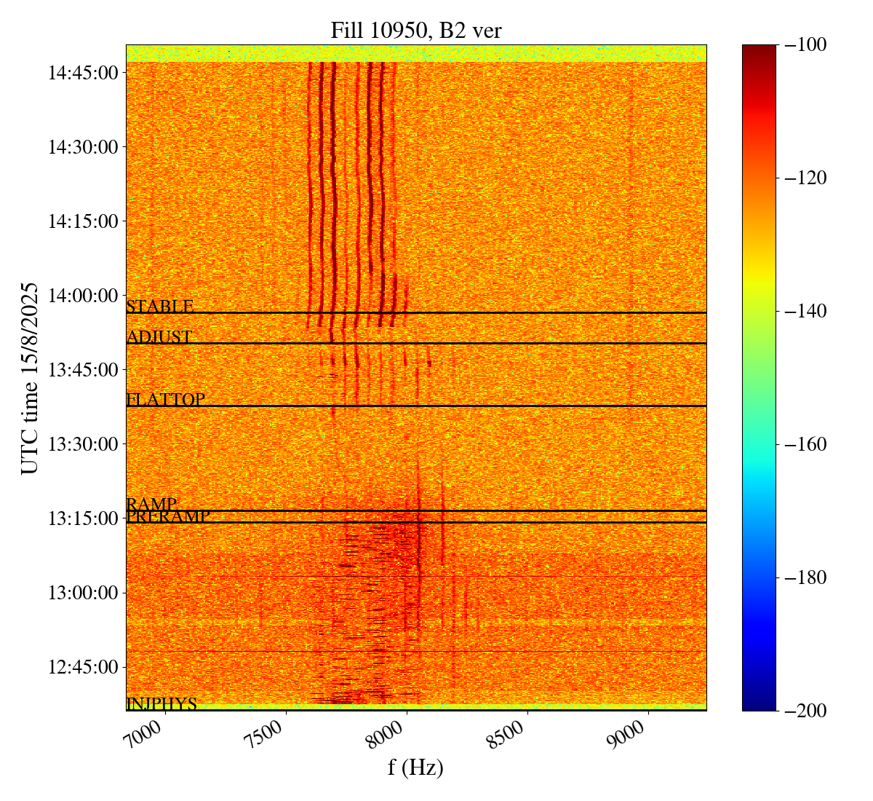Select the −140 colorbar tick label
The image size is (873, 801).
coord(806,311)
